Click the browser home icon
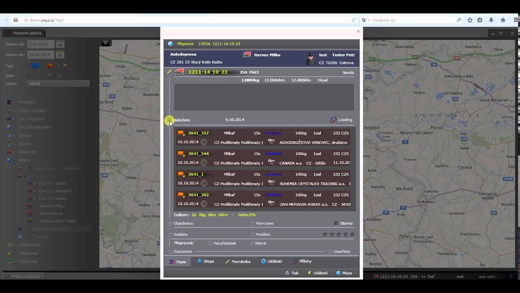The width and height of the screenshot is (520, 293). click(x=503, y=20)
